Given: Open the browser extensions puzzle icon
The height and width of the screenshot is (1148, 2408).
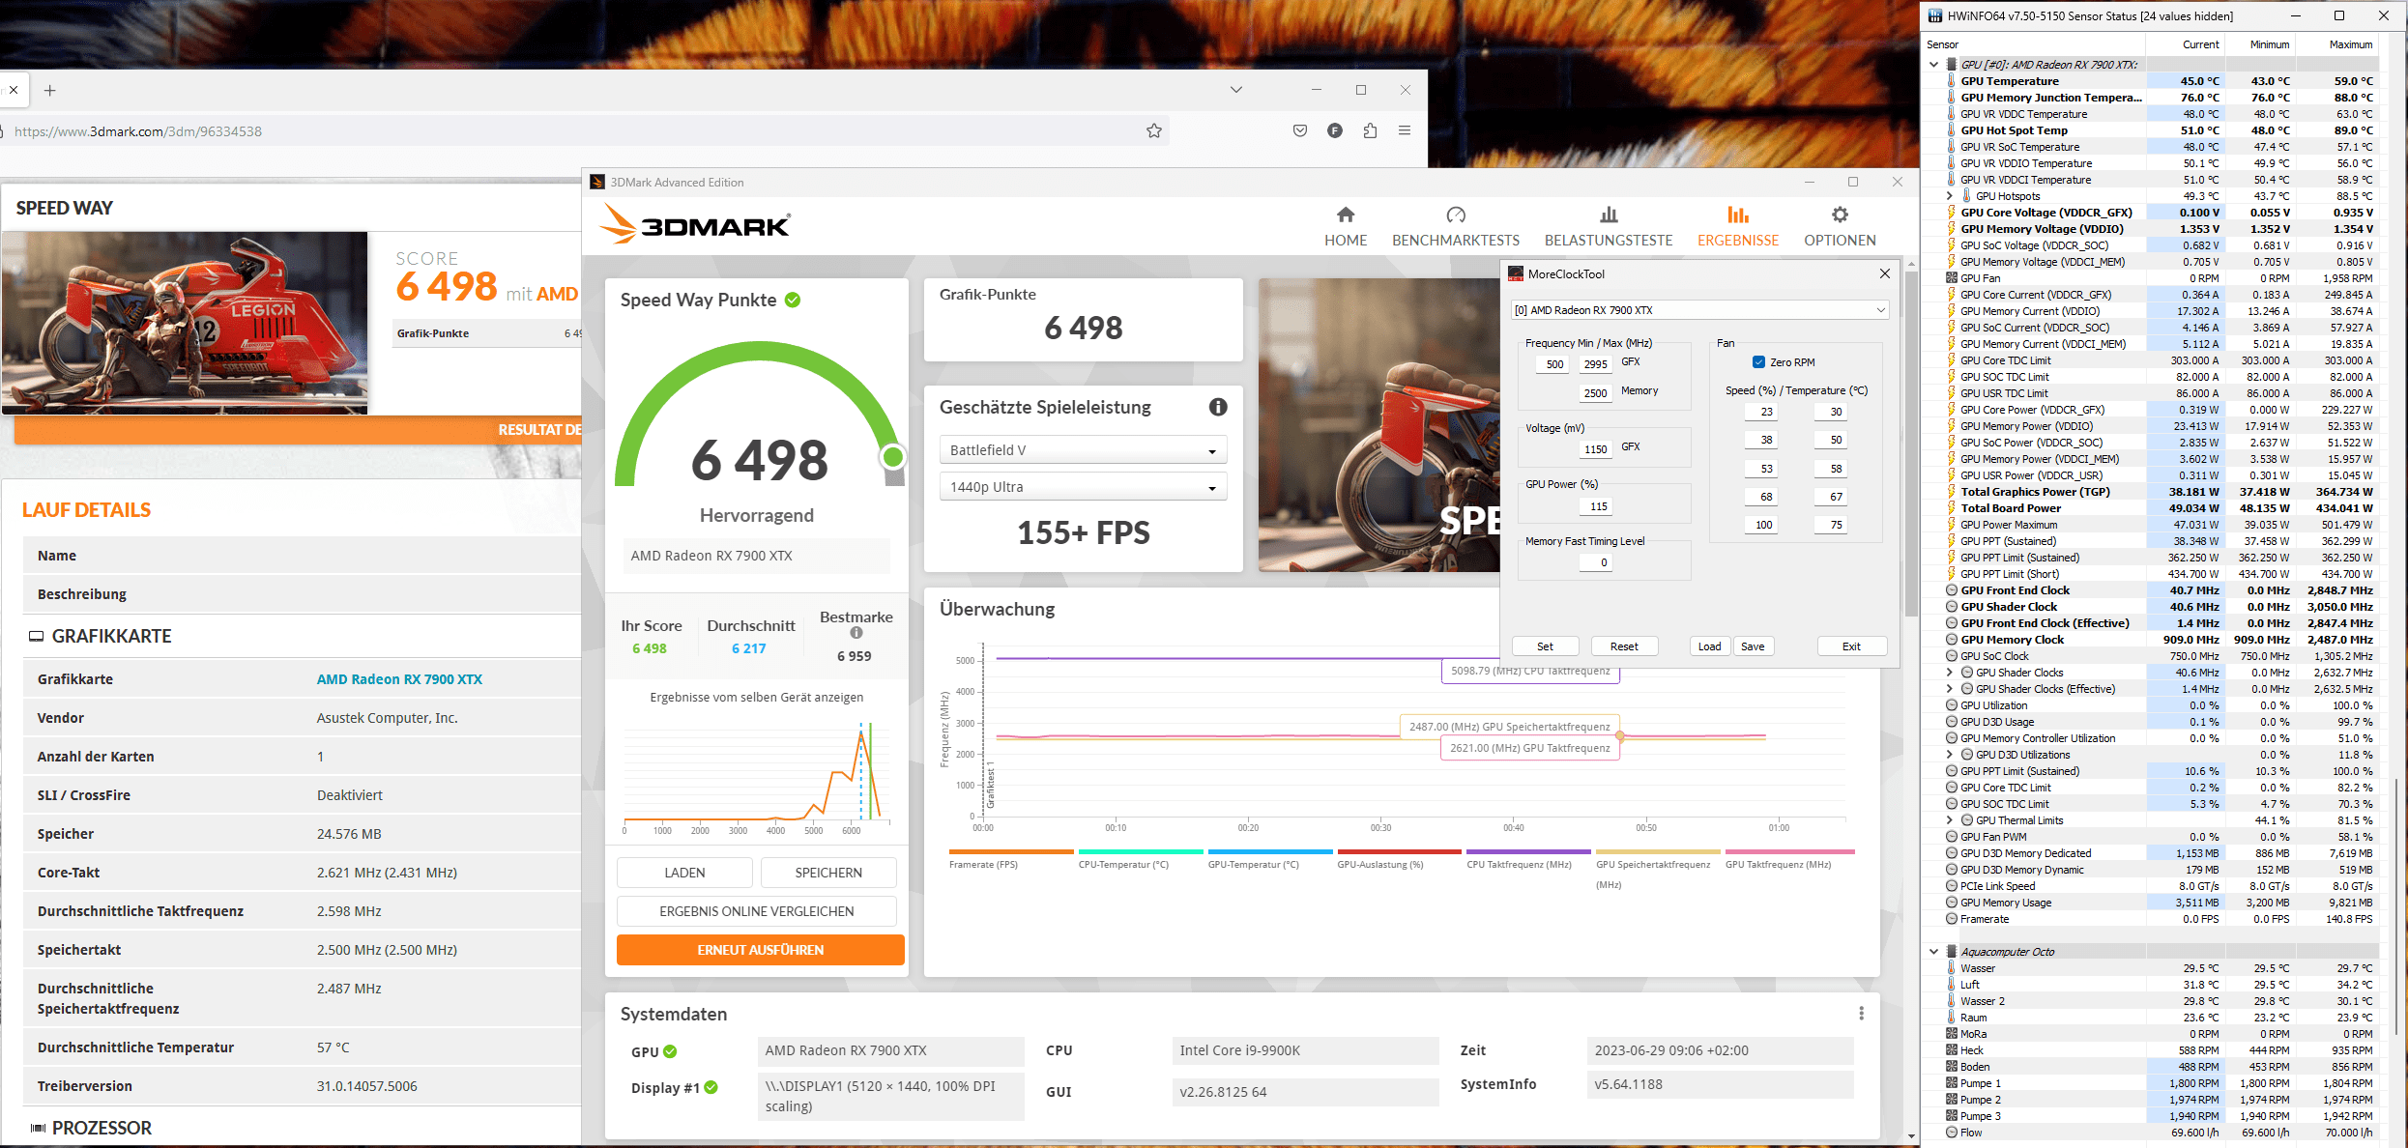Looking at the screenshot, I should tap(1369, 130).
